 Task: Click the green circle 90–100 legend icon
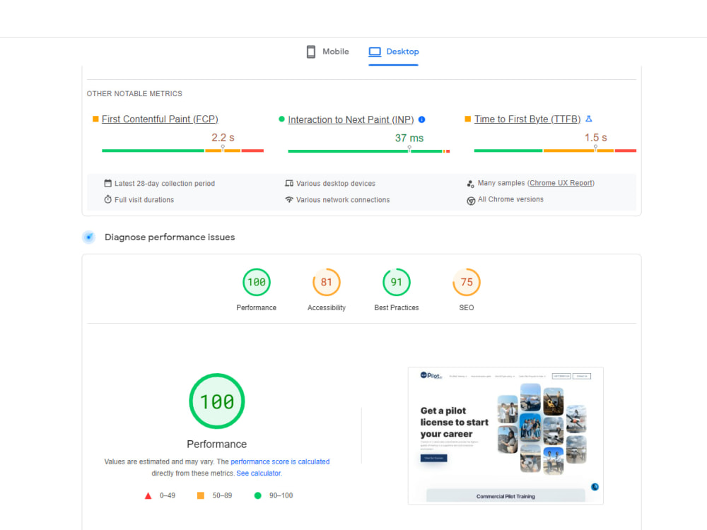click(257, 496)
